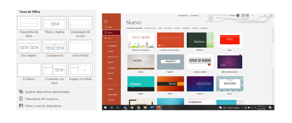Click Diapositivas del esquema menu entry
The height and width of the screenshot is (123, 292).
39,99
